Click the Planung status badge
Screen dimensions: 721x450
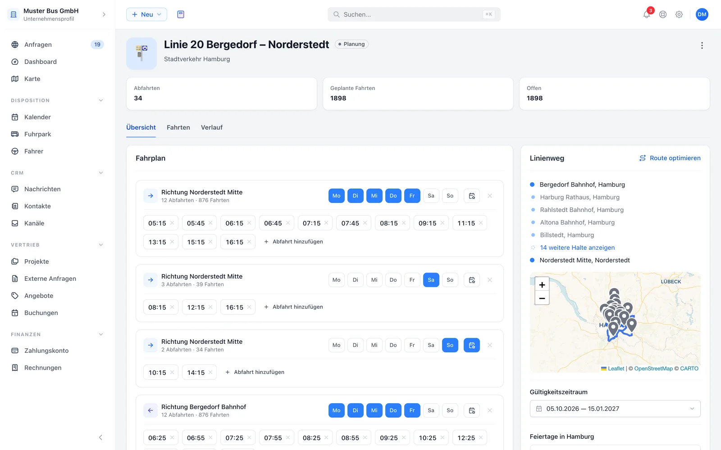click(x=351, y=44)
